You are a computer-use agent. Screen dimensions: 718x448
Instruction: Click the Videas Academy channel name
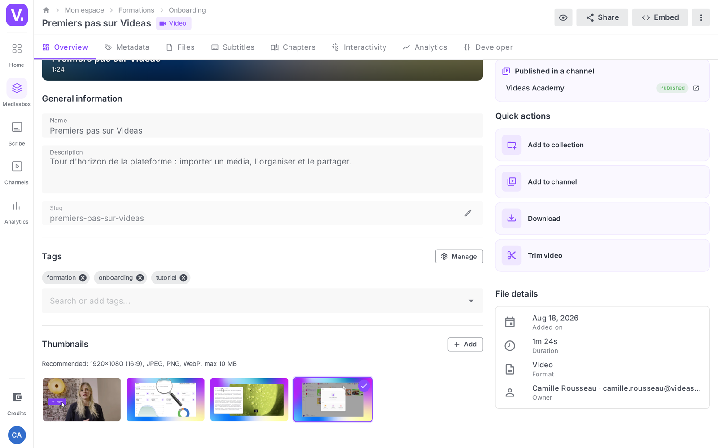[x=535, y=88]
